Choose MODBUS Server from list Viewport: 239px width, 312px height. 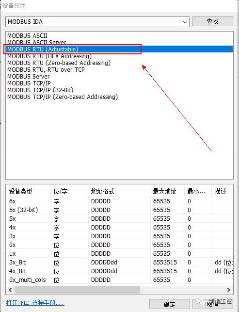pyautogui.click(x=29, y=77)
